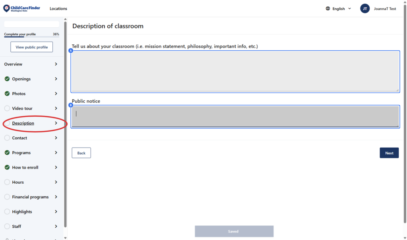The height and width of the screenshot is (240, 407).
Task: Click the empty status circle beside Video tour
Action: pos(7,108)
